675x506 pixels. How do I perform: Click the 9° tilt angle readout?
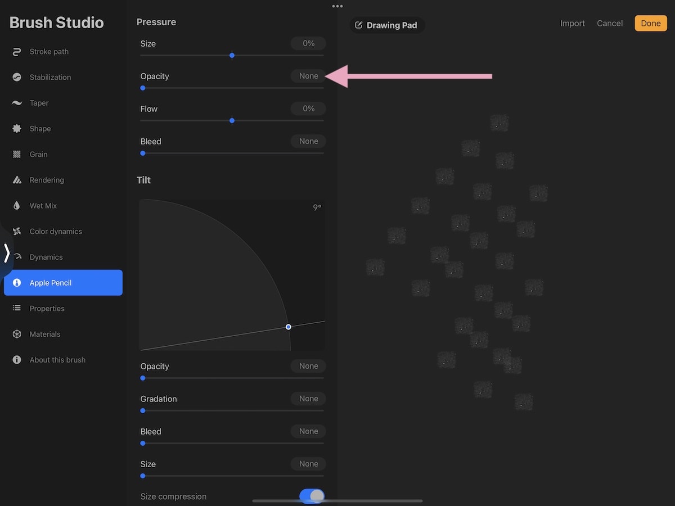317,207
